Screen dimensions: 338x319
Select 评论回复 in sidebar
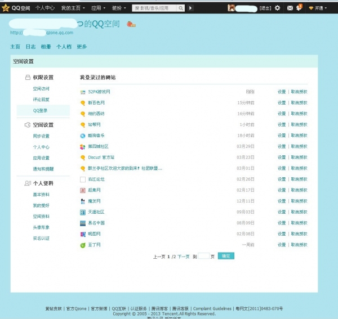[41, 100]
